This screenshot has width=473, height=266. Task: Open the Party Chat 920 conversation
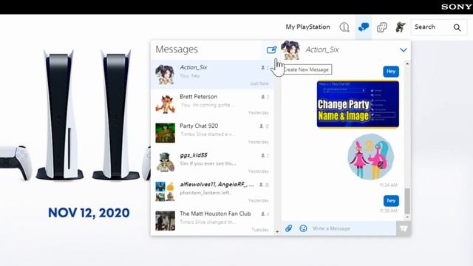[212, 133]
